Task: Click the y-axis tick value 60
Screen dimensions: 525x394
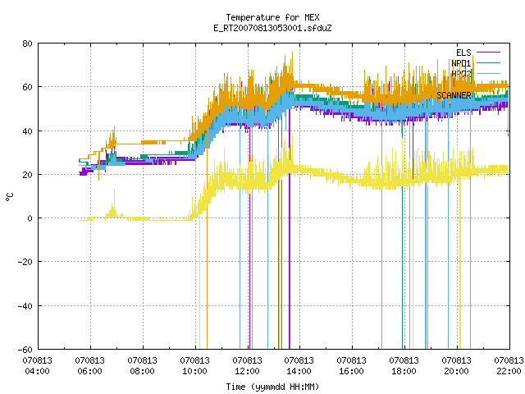Action: [x=27, y=87]
